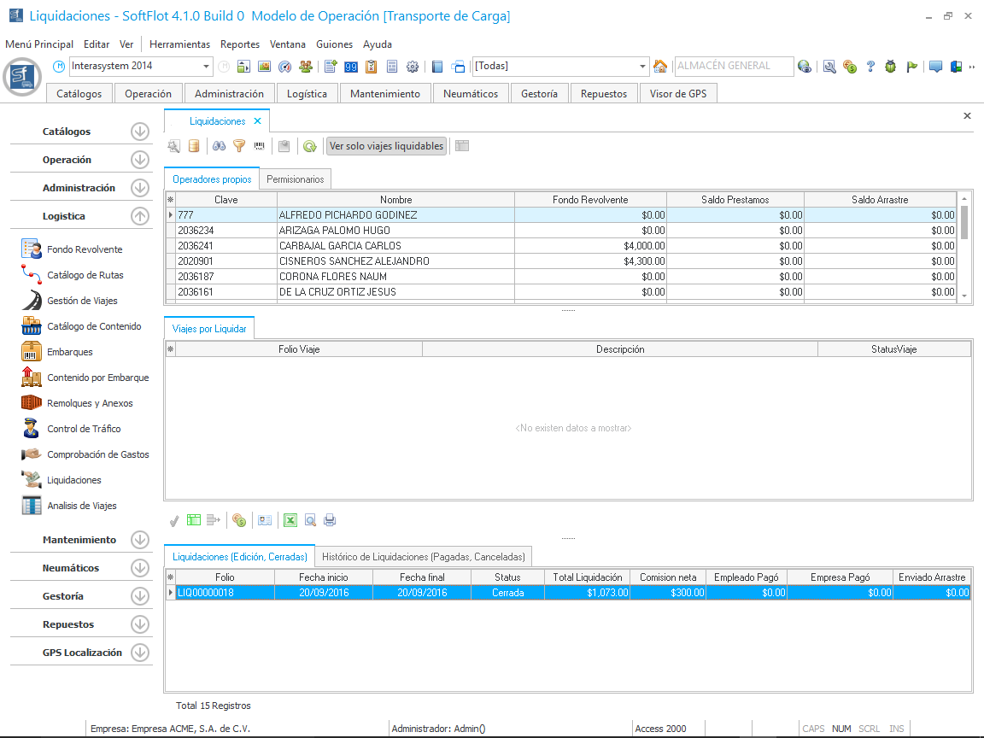The image size is (984, 738).
Task: Open the Reportes menu
Action: coord(239,44)
